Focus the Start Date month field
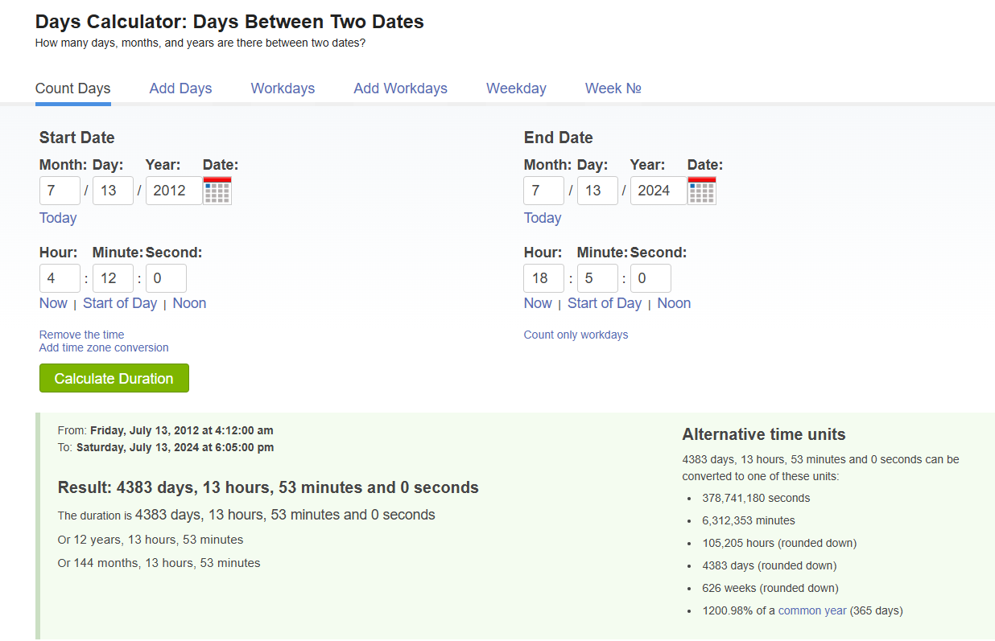Viewport: 995px width, 641px height. pyautogui.click(x=60, y=191)
